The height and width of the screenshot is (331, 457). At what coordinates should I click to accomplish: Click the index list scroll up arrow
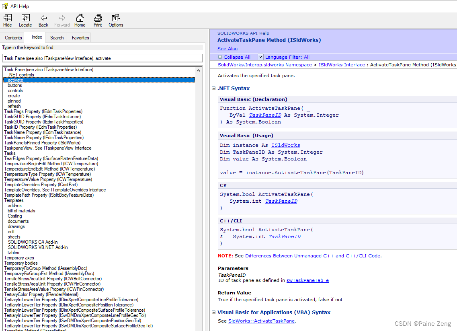click(x=199, y=70)
